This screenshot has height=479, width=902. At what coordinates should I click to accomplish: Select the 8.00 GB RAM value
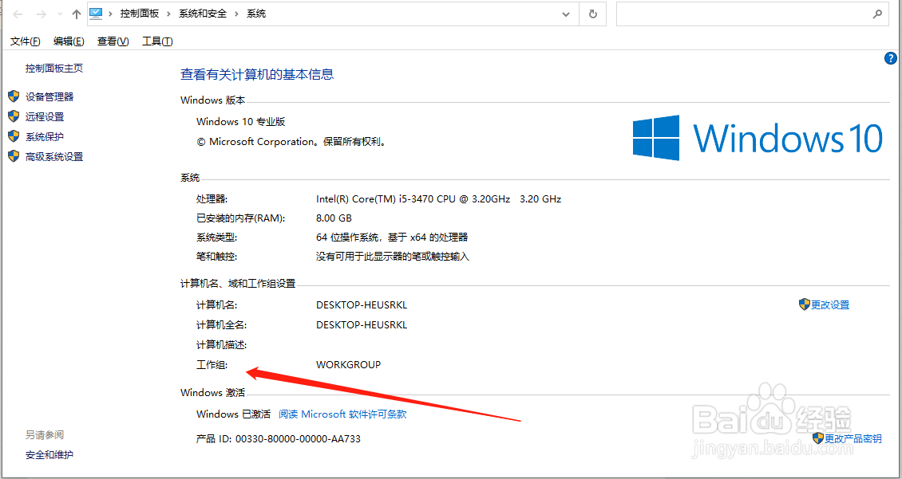pyautogui.click(x=334, y=218)
